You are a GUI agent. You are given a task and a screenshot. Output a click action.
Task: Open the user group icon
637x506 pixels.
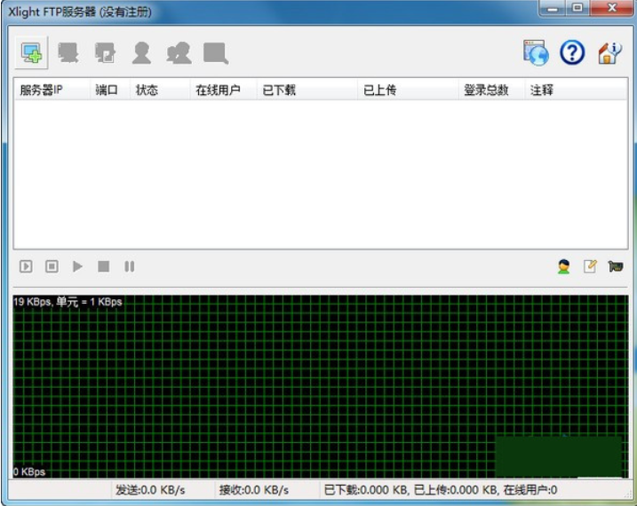click(179, 52)
